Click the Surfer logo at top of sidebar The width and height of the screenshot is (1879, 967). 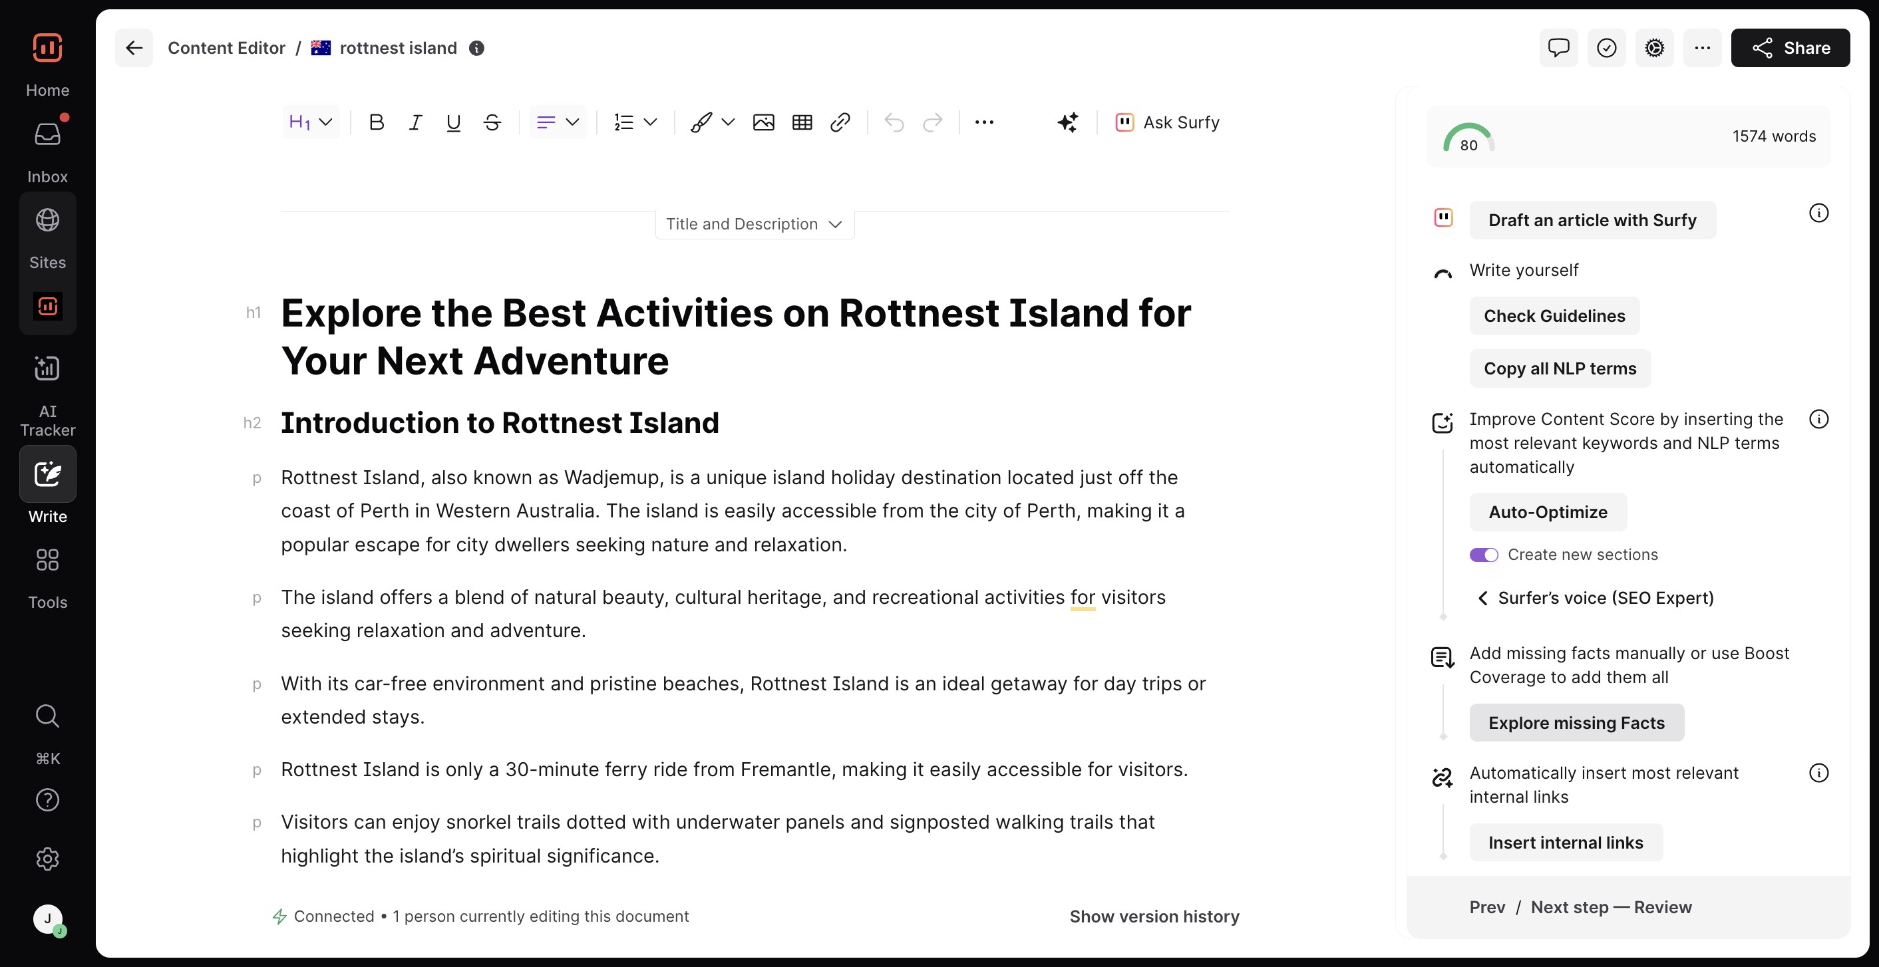47,48
